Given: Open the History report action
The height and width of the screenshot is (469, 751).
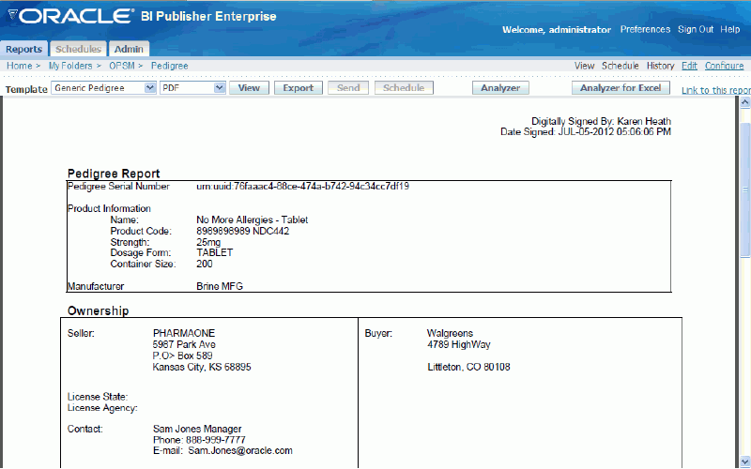Looking at the screenshot, I should pyautogui.click(x=661, y=66).
